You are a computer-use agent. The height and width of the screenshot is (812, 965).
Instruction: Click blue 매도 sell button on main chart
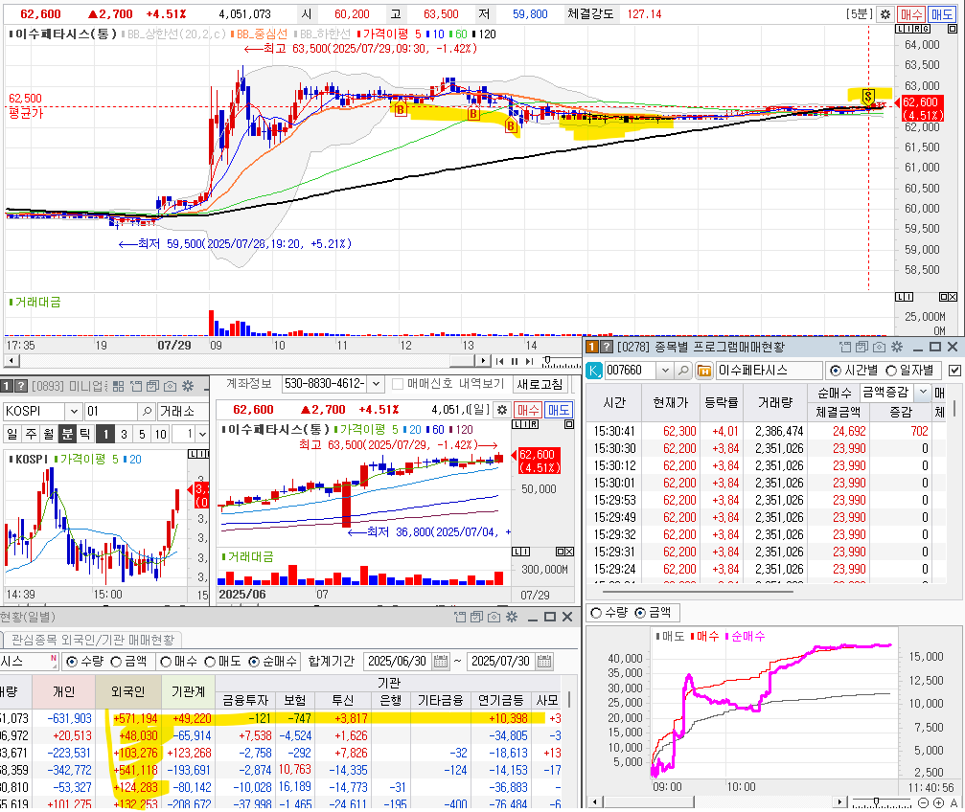[x=942, y=14]
